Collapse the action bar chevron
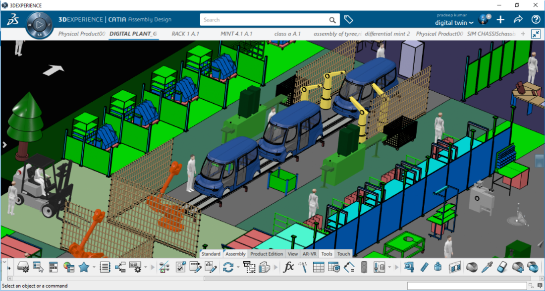Image resolution: width=545 pixels, height=291 pixels. (x=4, y=261)
